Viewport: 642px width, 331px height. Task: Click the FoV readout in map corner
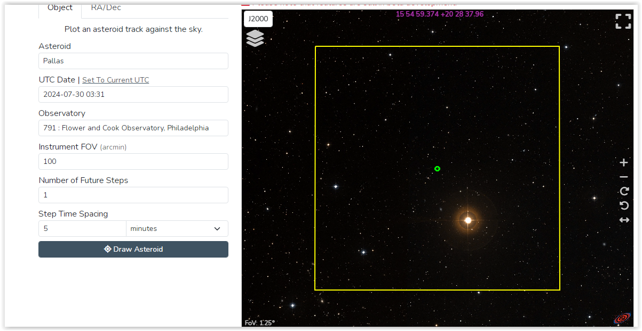point(259,322)
